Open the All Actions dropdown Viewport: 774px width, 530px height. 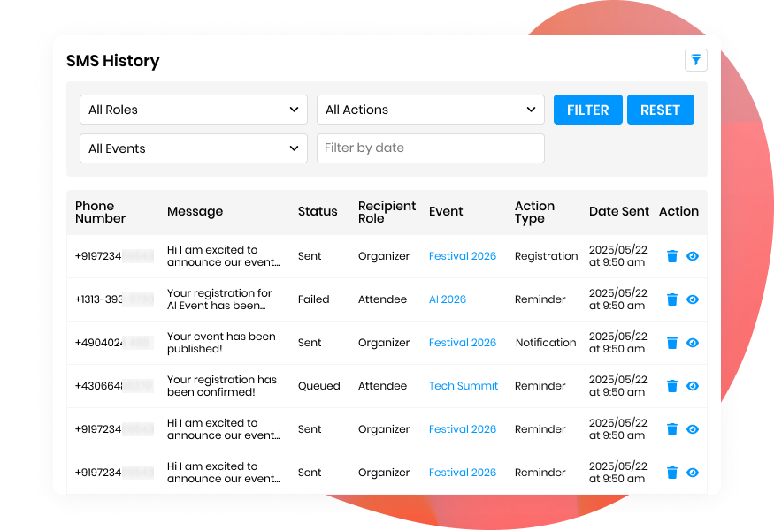(430, 110)
